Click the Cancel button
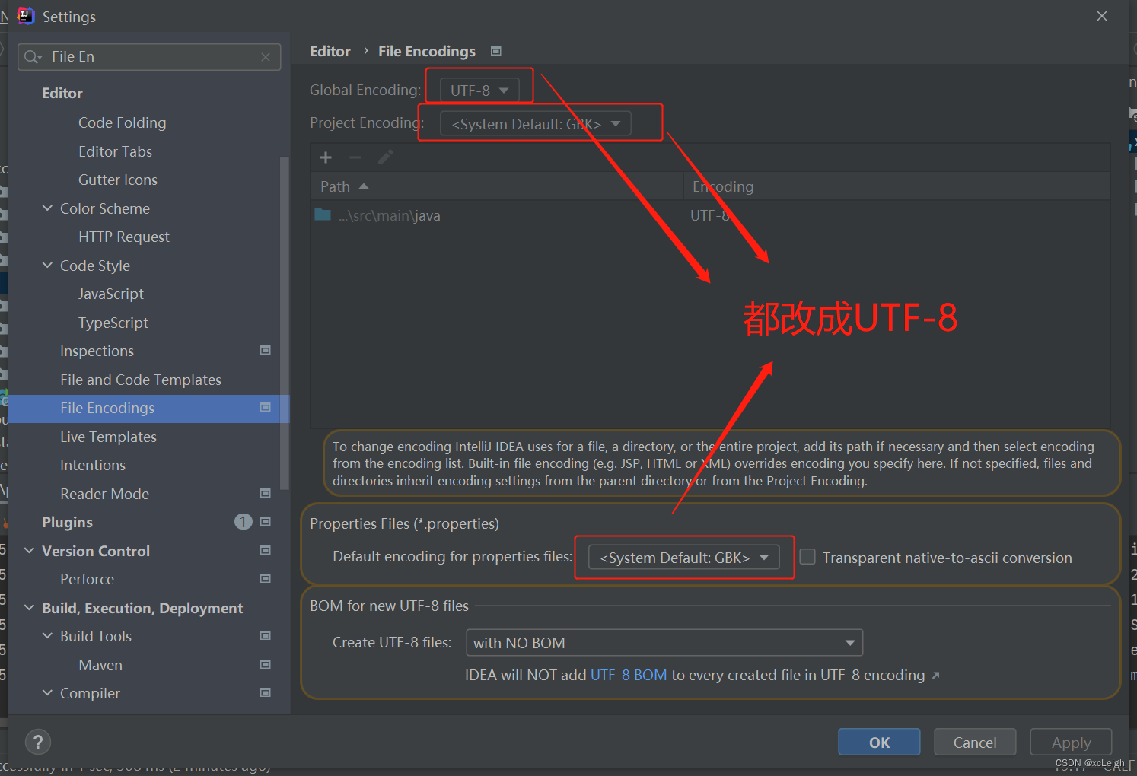Screen dimensions: 1137x776 coord(975,742)
